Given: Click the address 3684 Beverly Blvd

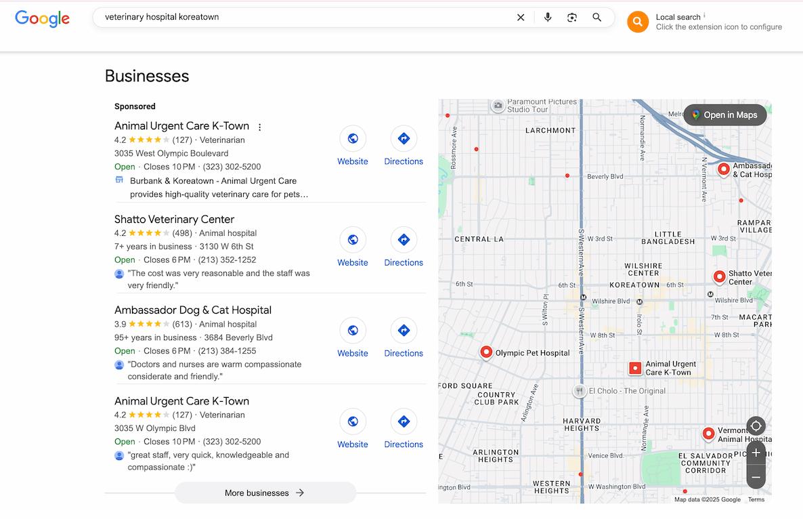Looking at the screenshot, I should pyautogui.click(x=238, y=337).
